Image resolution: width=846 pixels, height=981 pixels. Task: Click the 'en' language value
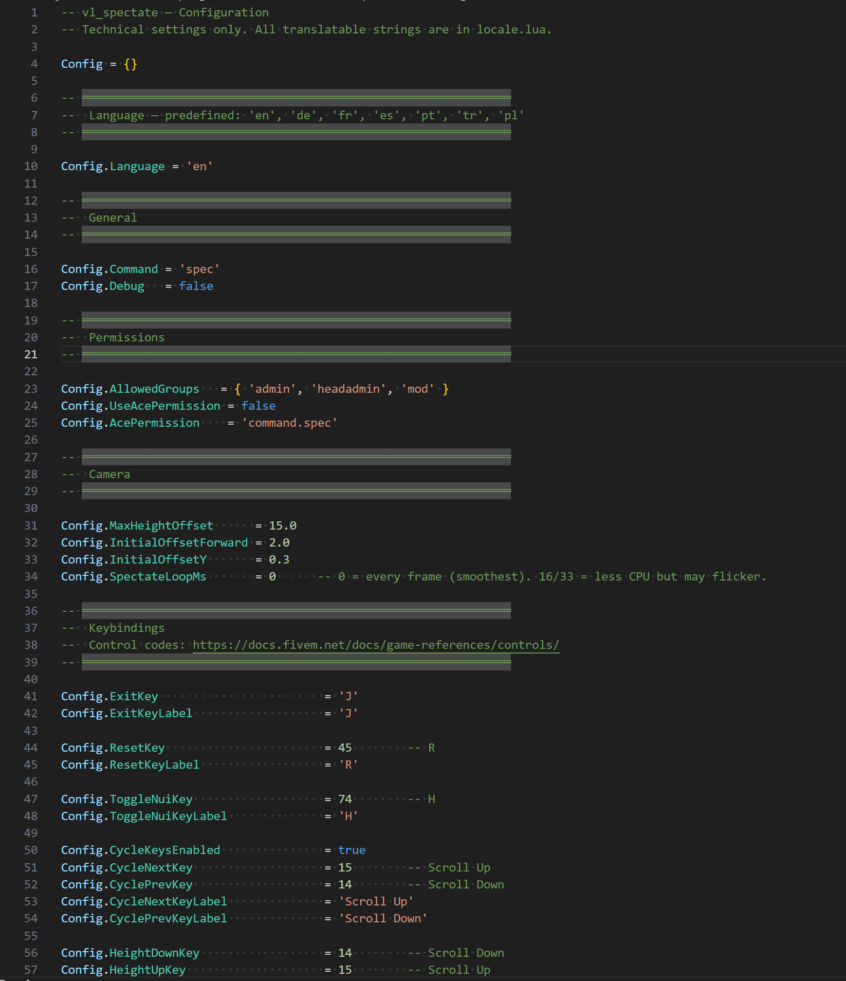[199, 166]
